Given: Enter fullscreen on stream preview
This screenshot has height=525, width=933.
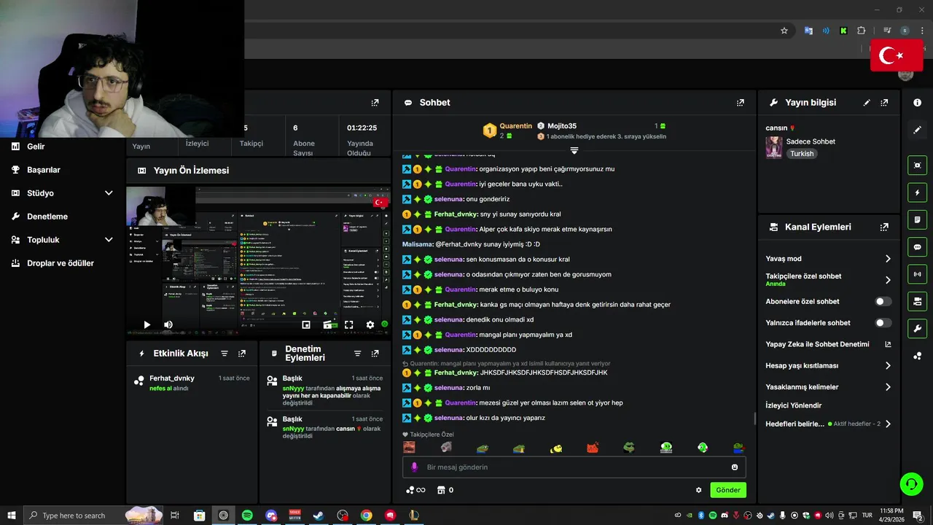Looking at the screenshot, I should (349, 324).
